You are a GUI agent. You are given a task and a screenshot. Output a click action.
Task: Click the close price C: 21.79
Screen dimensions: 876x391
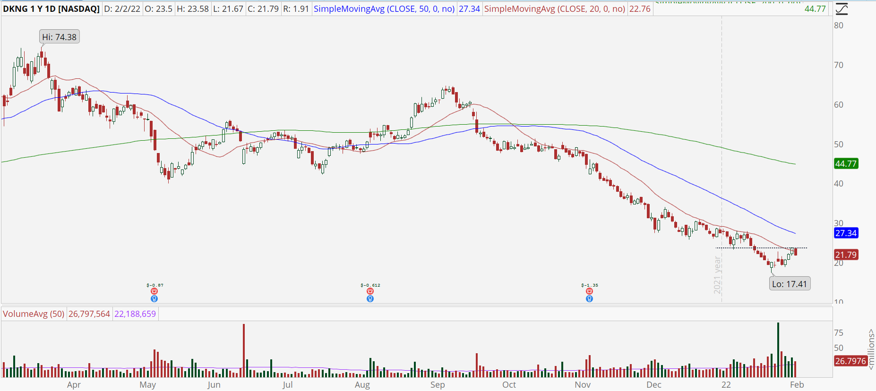263,9
